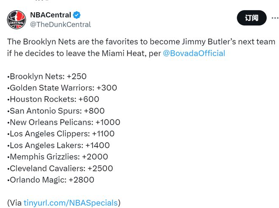This screenshot has width=279, height=208.
Task: Select the New Orleans Pelicans +1000 line
Action: point(64,122)
